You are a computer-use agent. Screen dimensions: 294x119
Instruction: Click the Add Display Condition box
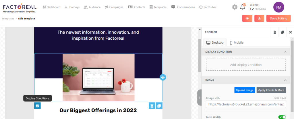(x=246, y=65)
